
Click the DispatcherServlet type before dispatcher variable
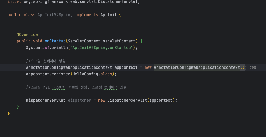pyautogui.click(x=46, y=101)
